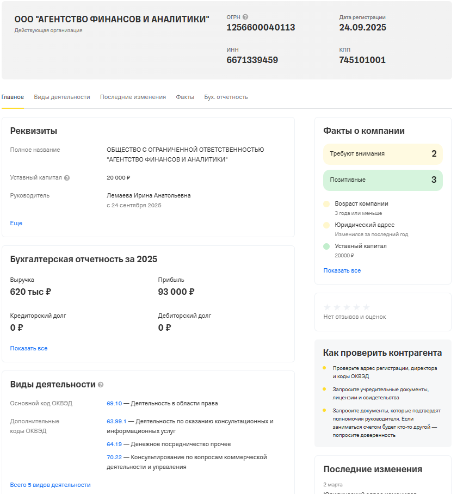This screenshot has width=457, height=494.
Task: Click director name Лемаева Ирина Анатольевна
Action: tap(149, 195)
